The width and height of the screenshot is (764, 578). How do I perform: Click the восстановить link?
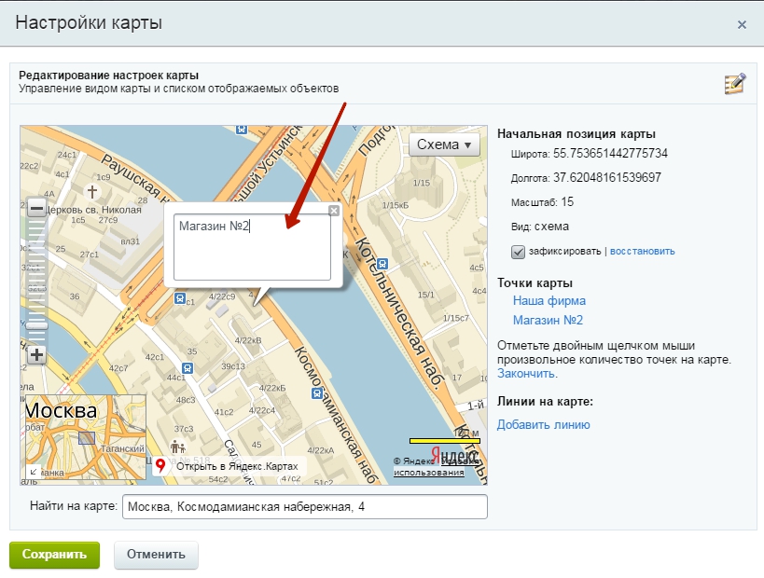point(643,252)
